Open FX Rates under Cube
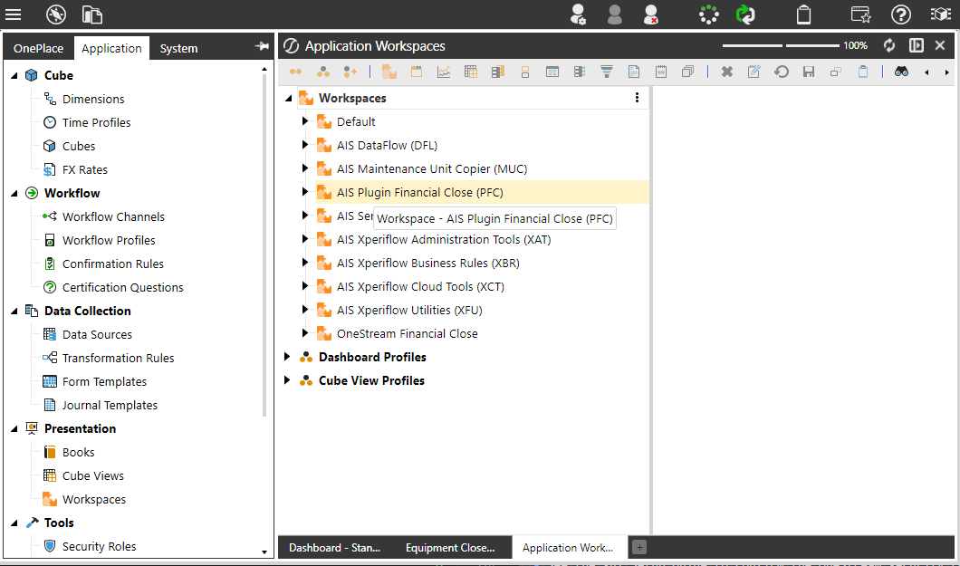Image resolution: width=960 pixels, height=566 pixels. click(x=84, y=170)
